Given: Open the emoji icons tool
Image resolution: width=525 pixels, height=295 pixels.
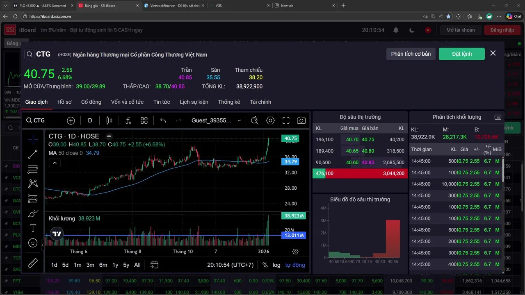Looking at the screenshot, I should click(x=33, y=243).
